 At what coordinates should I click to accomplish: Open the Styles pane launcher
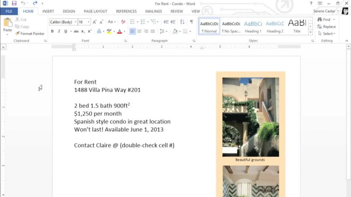(313, 41)
